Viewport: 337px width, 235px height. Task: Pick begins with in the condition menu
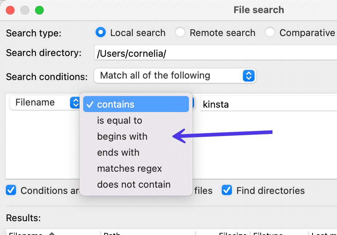pos(122,136)
